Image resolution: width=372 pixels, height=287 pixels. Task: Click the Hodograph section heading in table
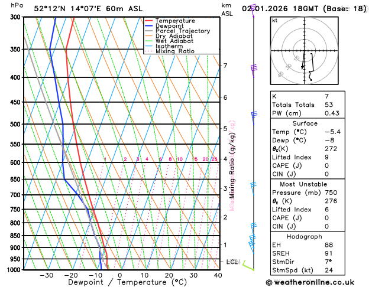pos(305,237)
